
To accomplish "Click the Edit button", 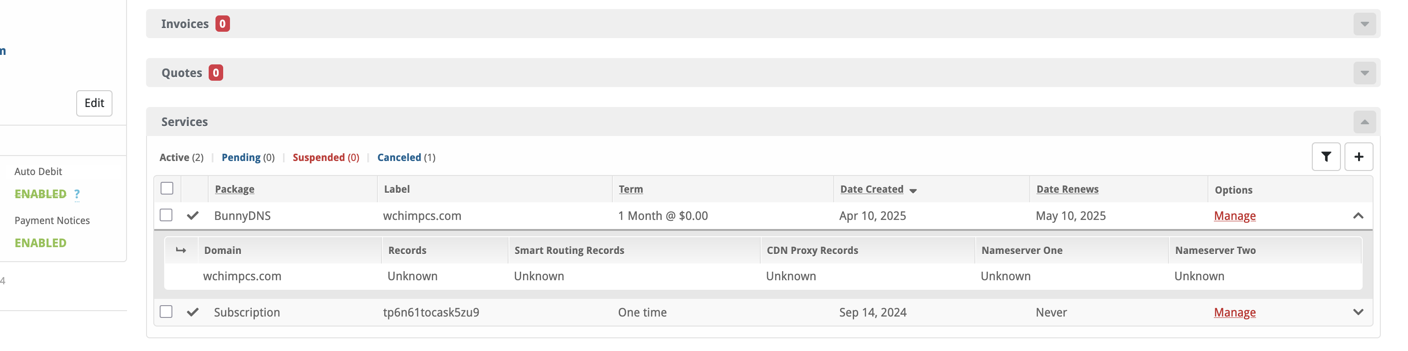I will pos(94,103).
